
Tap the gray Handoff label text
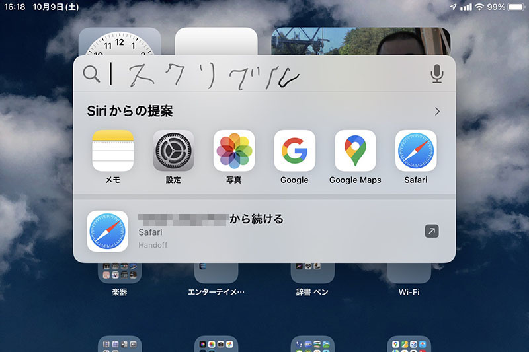click(x=153, y=245)
